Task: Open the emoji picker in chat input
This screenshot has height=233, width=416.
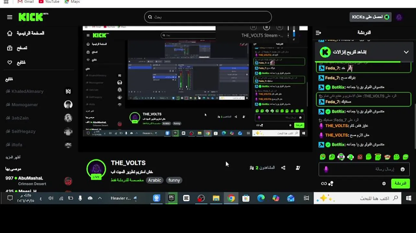Action: [402, 169]
